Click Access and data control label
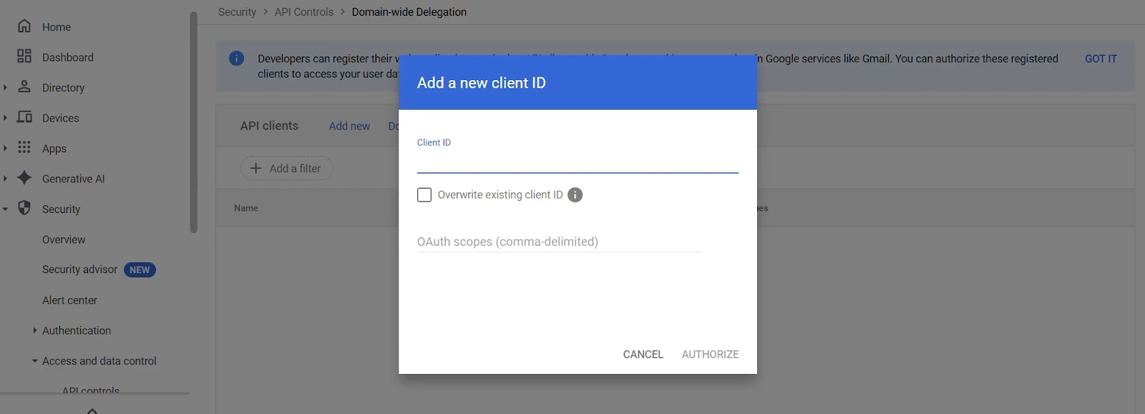1145x414 pixels. [99, 361]
